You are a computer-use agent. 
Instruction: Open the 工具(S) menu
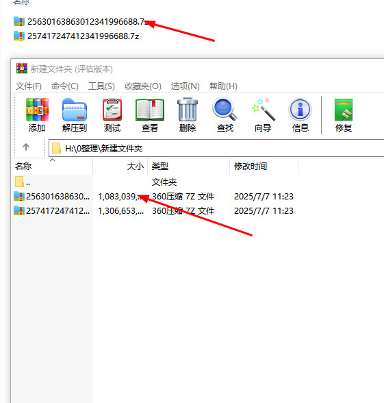coord(101,86)
